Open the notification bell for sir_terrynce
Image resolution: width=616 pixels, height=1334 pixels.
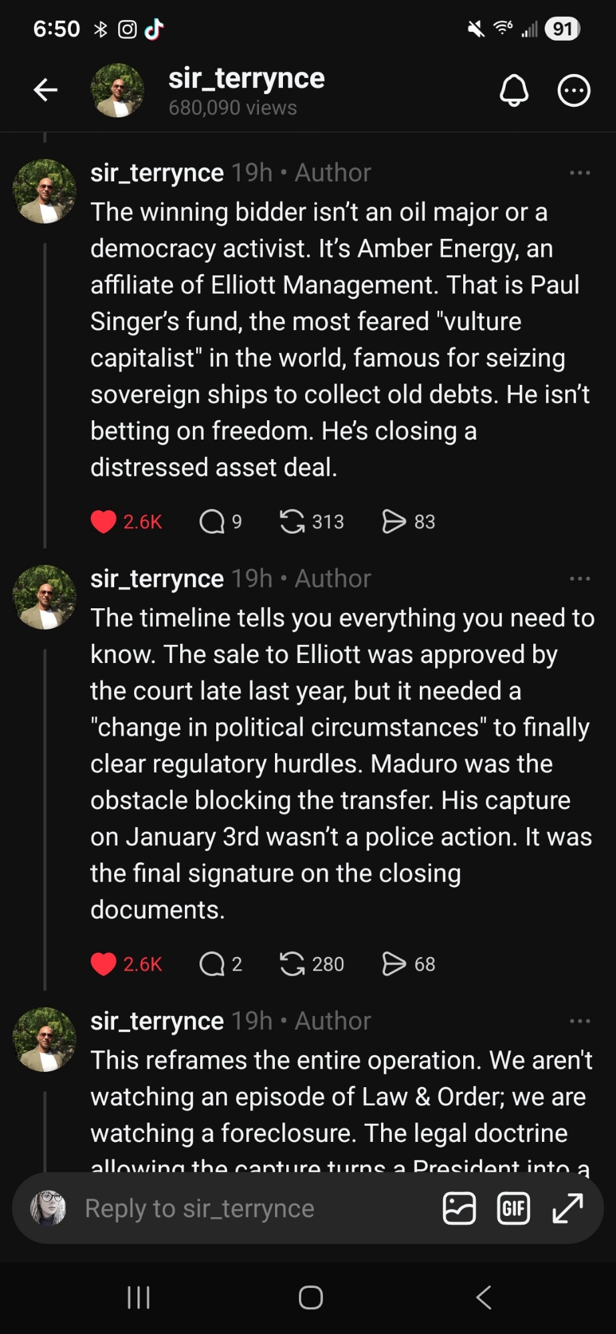(x=514, y=90)
